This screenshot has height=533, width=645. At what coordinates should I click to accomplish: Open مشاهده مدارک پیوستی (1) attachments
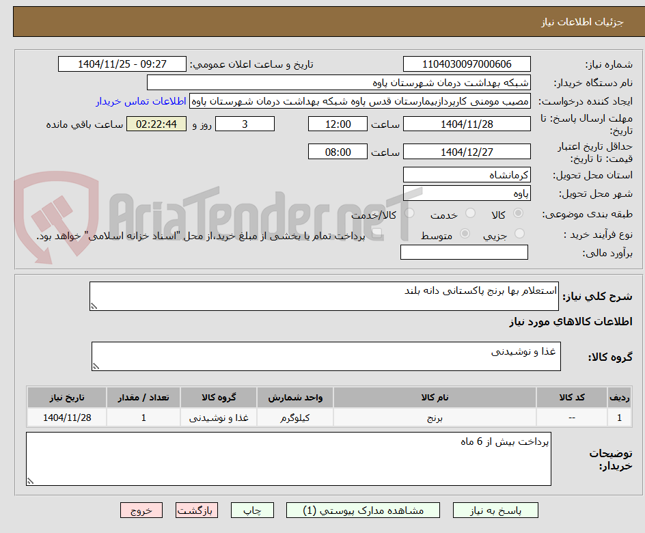pos(363,510)
